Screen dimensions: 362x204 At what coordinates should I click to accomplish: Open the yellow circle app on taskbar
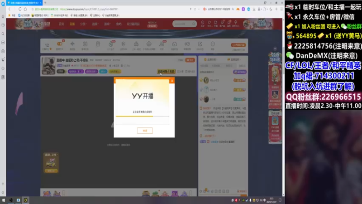click(26, 200)
